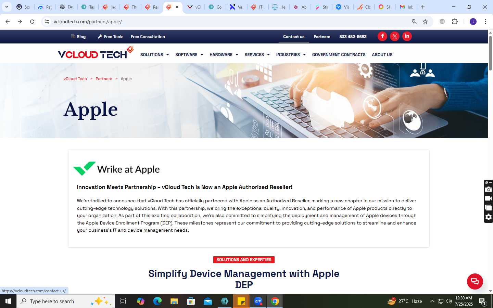The image size is (493, 308).
Task: Click the browser Back arrow
Action: pos(8,22)
